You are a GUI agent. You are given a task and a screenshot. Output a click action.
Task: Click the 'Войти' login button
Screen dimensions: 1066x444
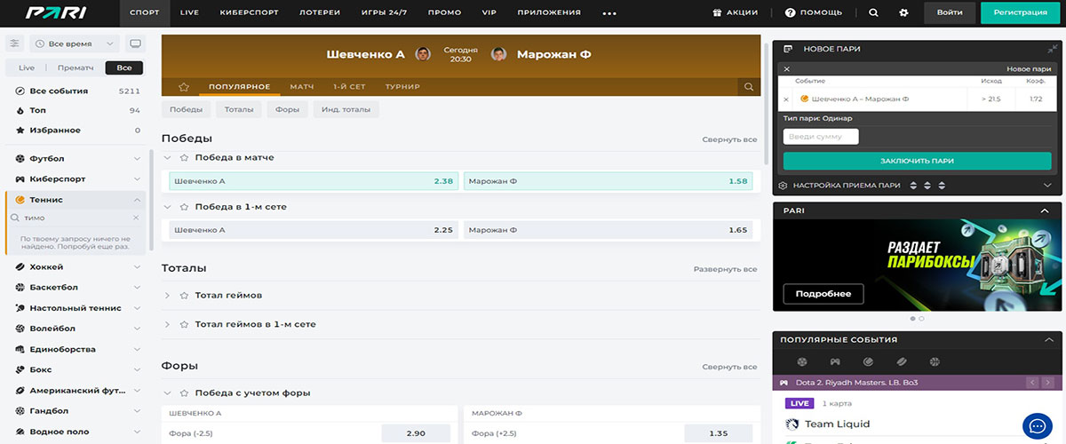(x=950, y=12)
